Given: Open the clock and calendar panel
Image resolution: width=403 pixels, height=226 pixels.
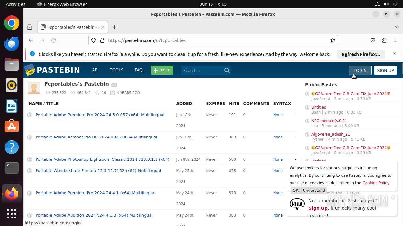Looking at the screenshot, I should [x=213, y=4].
